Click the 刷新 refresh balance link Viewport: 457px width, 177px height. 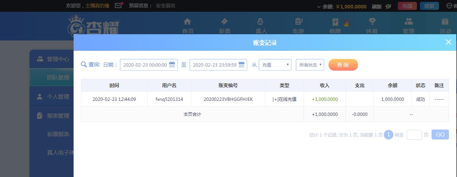(x=377, y=6)
